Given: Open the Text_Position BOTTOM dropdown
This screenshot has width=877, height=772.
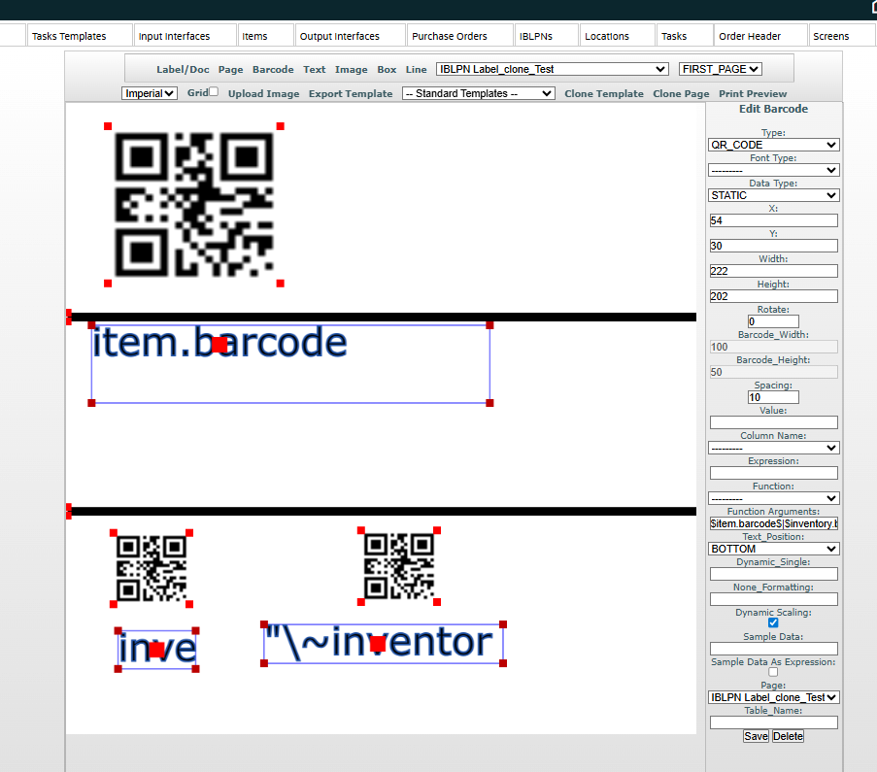Looking at the screenshot, I should [x=773, y=549].
